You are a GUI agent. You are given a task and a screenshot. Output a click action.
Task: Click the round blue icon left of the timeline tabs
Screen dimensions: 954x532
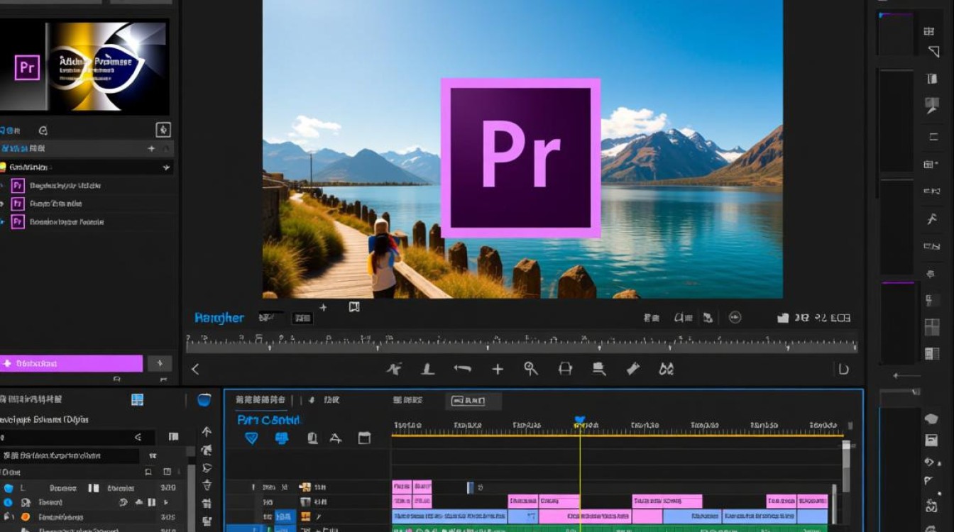(204, 400)
